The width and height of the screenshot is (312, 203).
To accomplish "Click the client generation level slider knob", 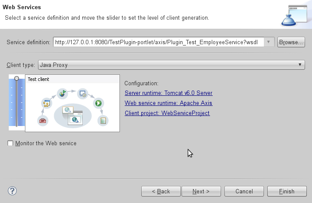I will 17,78.
